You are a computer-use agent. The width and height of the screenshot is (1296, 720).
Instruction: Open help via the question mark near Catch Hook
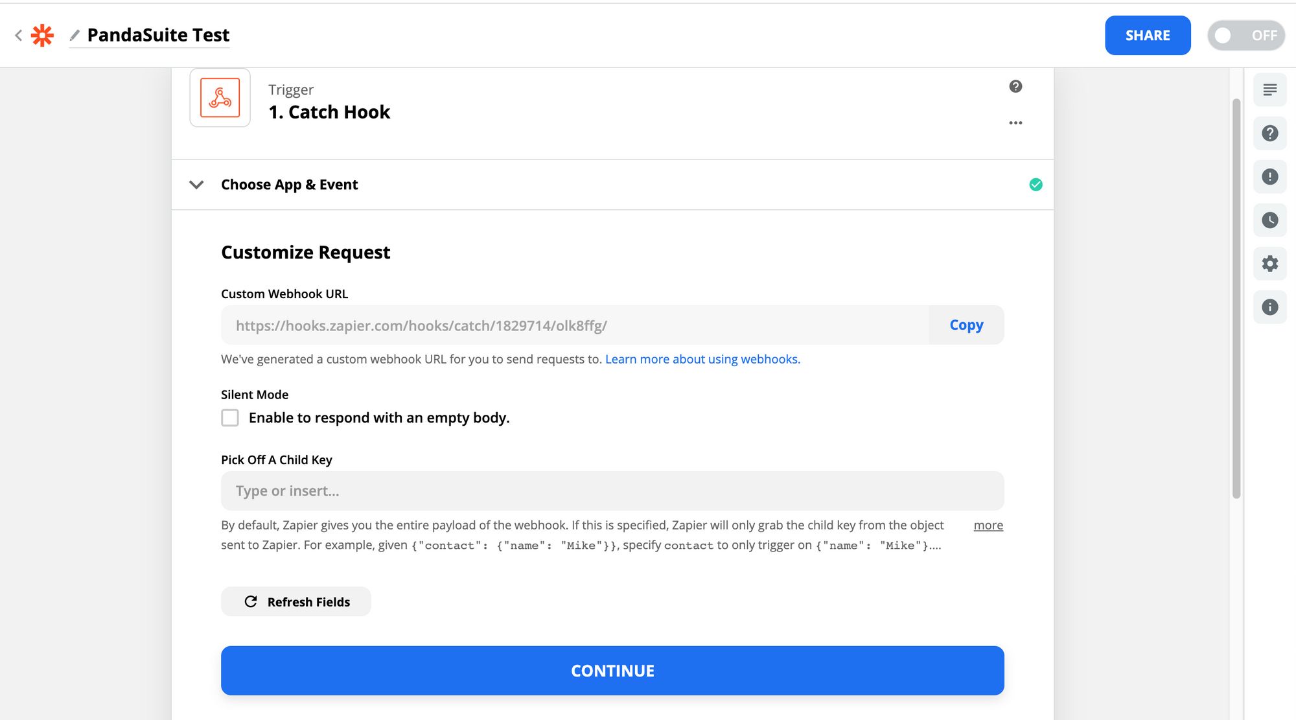[x=1015, y=86]
